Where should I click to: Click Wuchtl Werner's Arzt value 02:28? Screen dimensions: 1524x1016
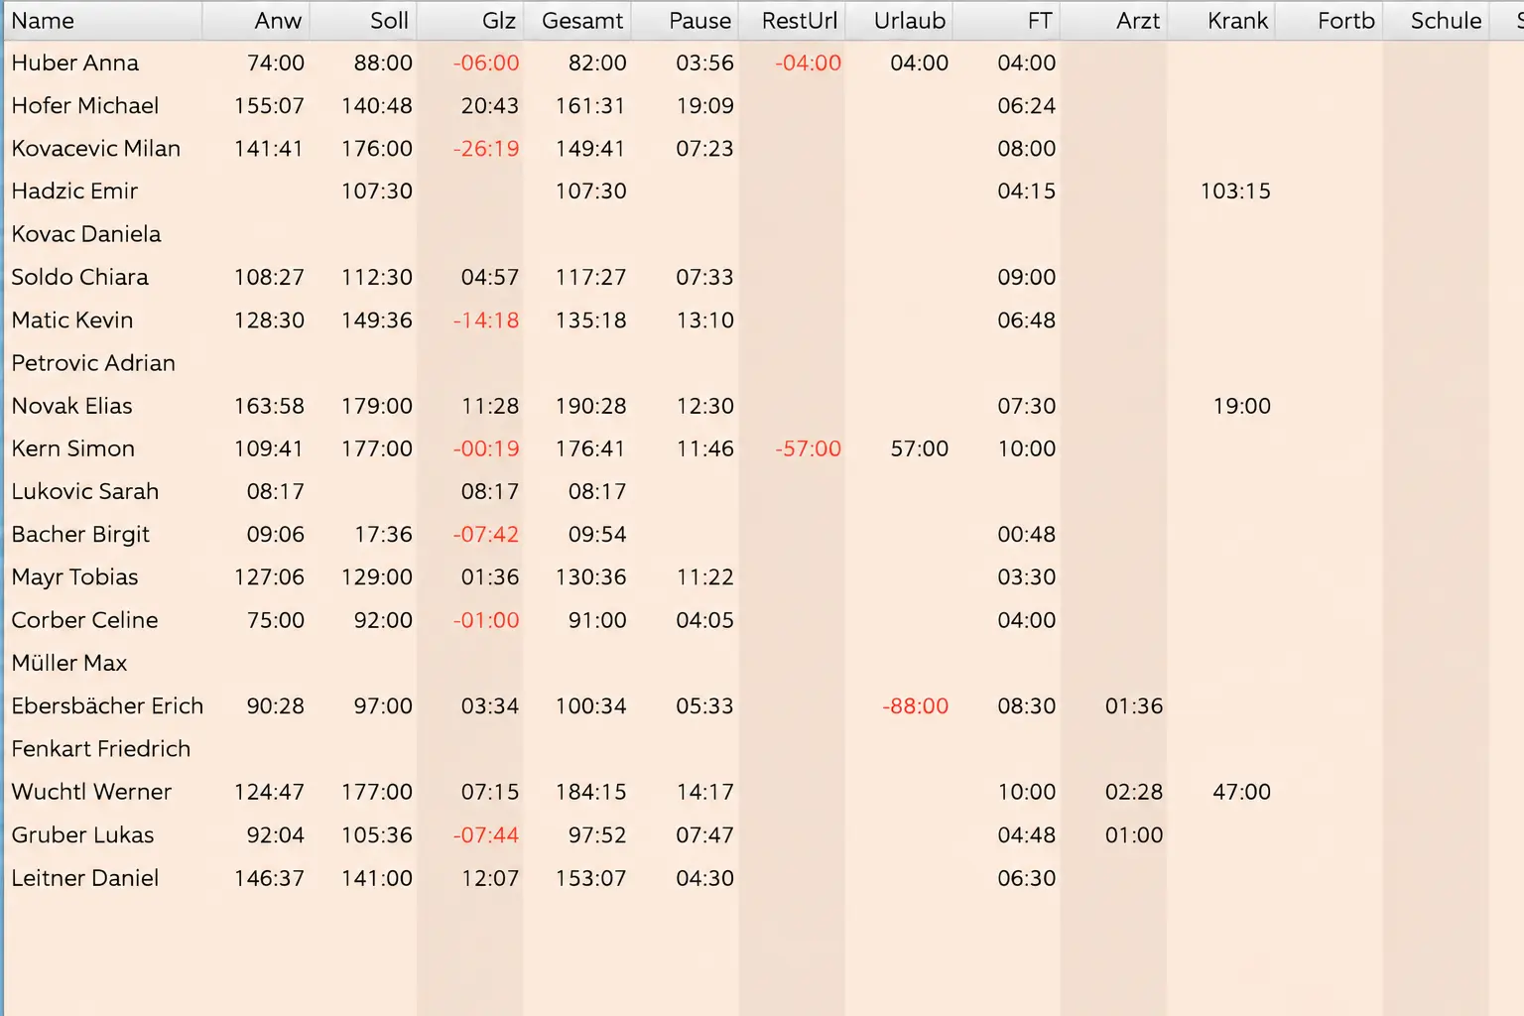1134,792
